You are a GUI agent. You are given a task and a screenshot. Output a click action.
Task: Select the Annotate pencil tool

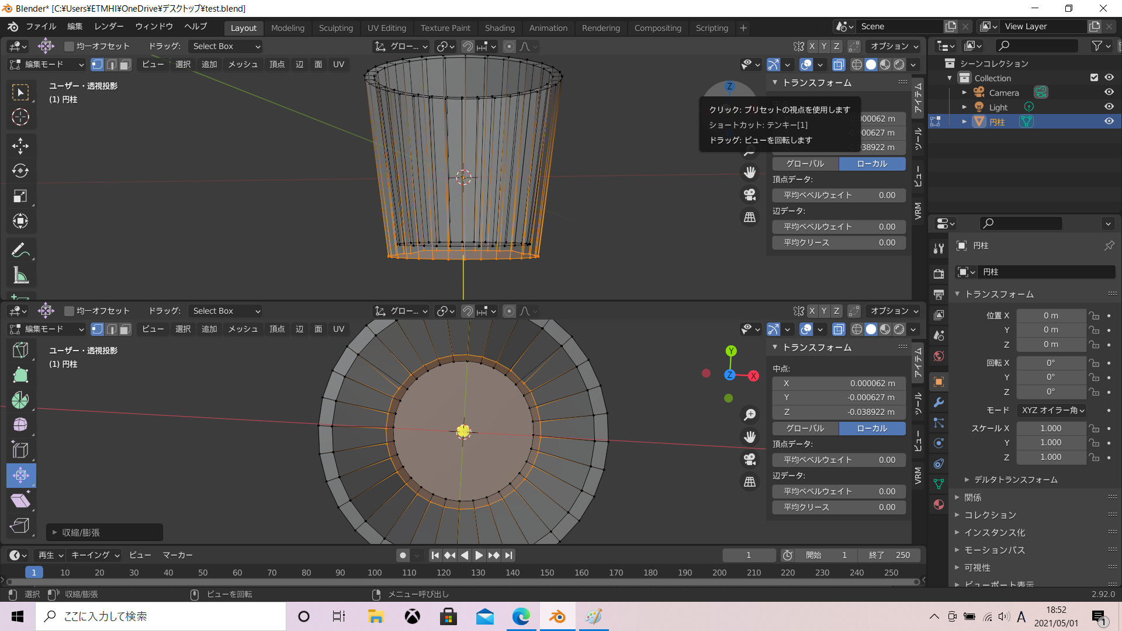coord(20,251)
